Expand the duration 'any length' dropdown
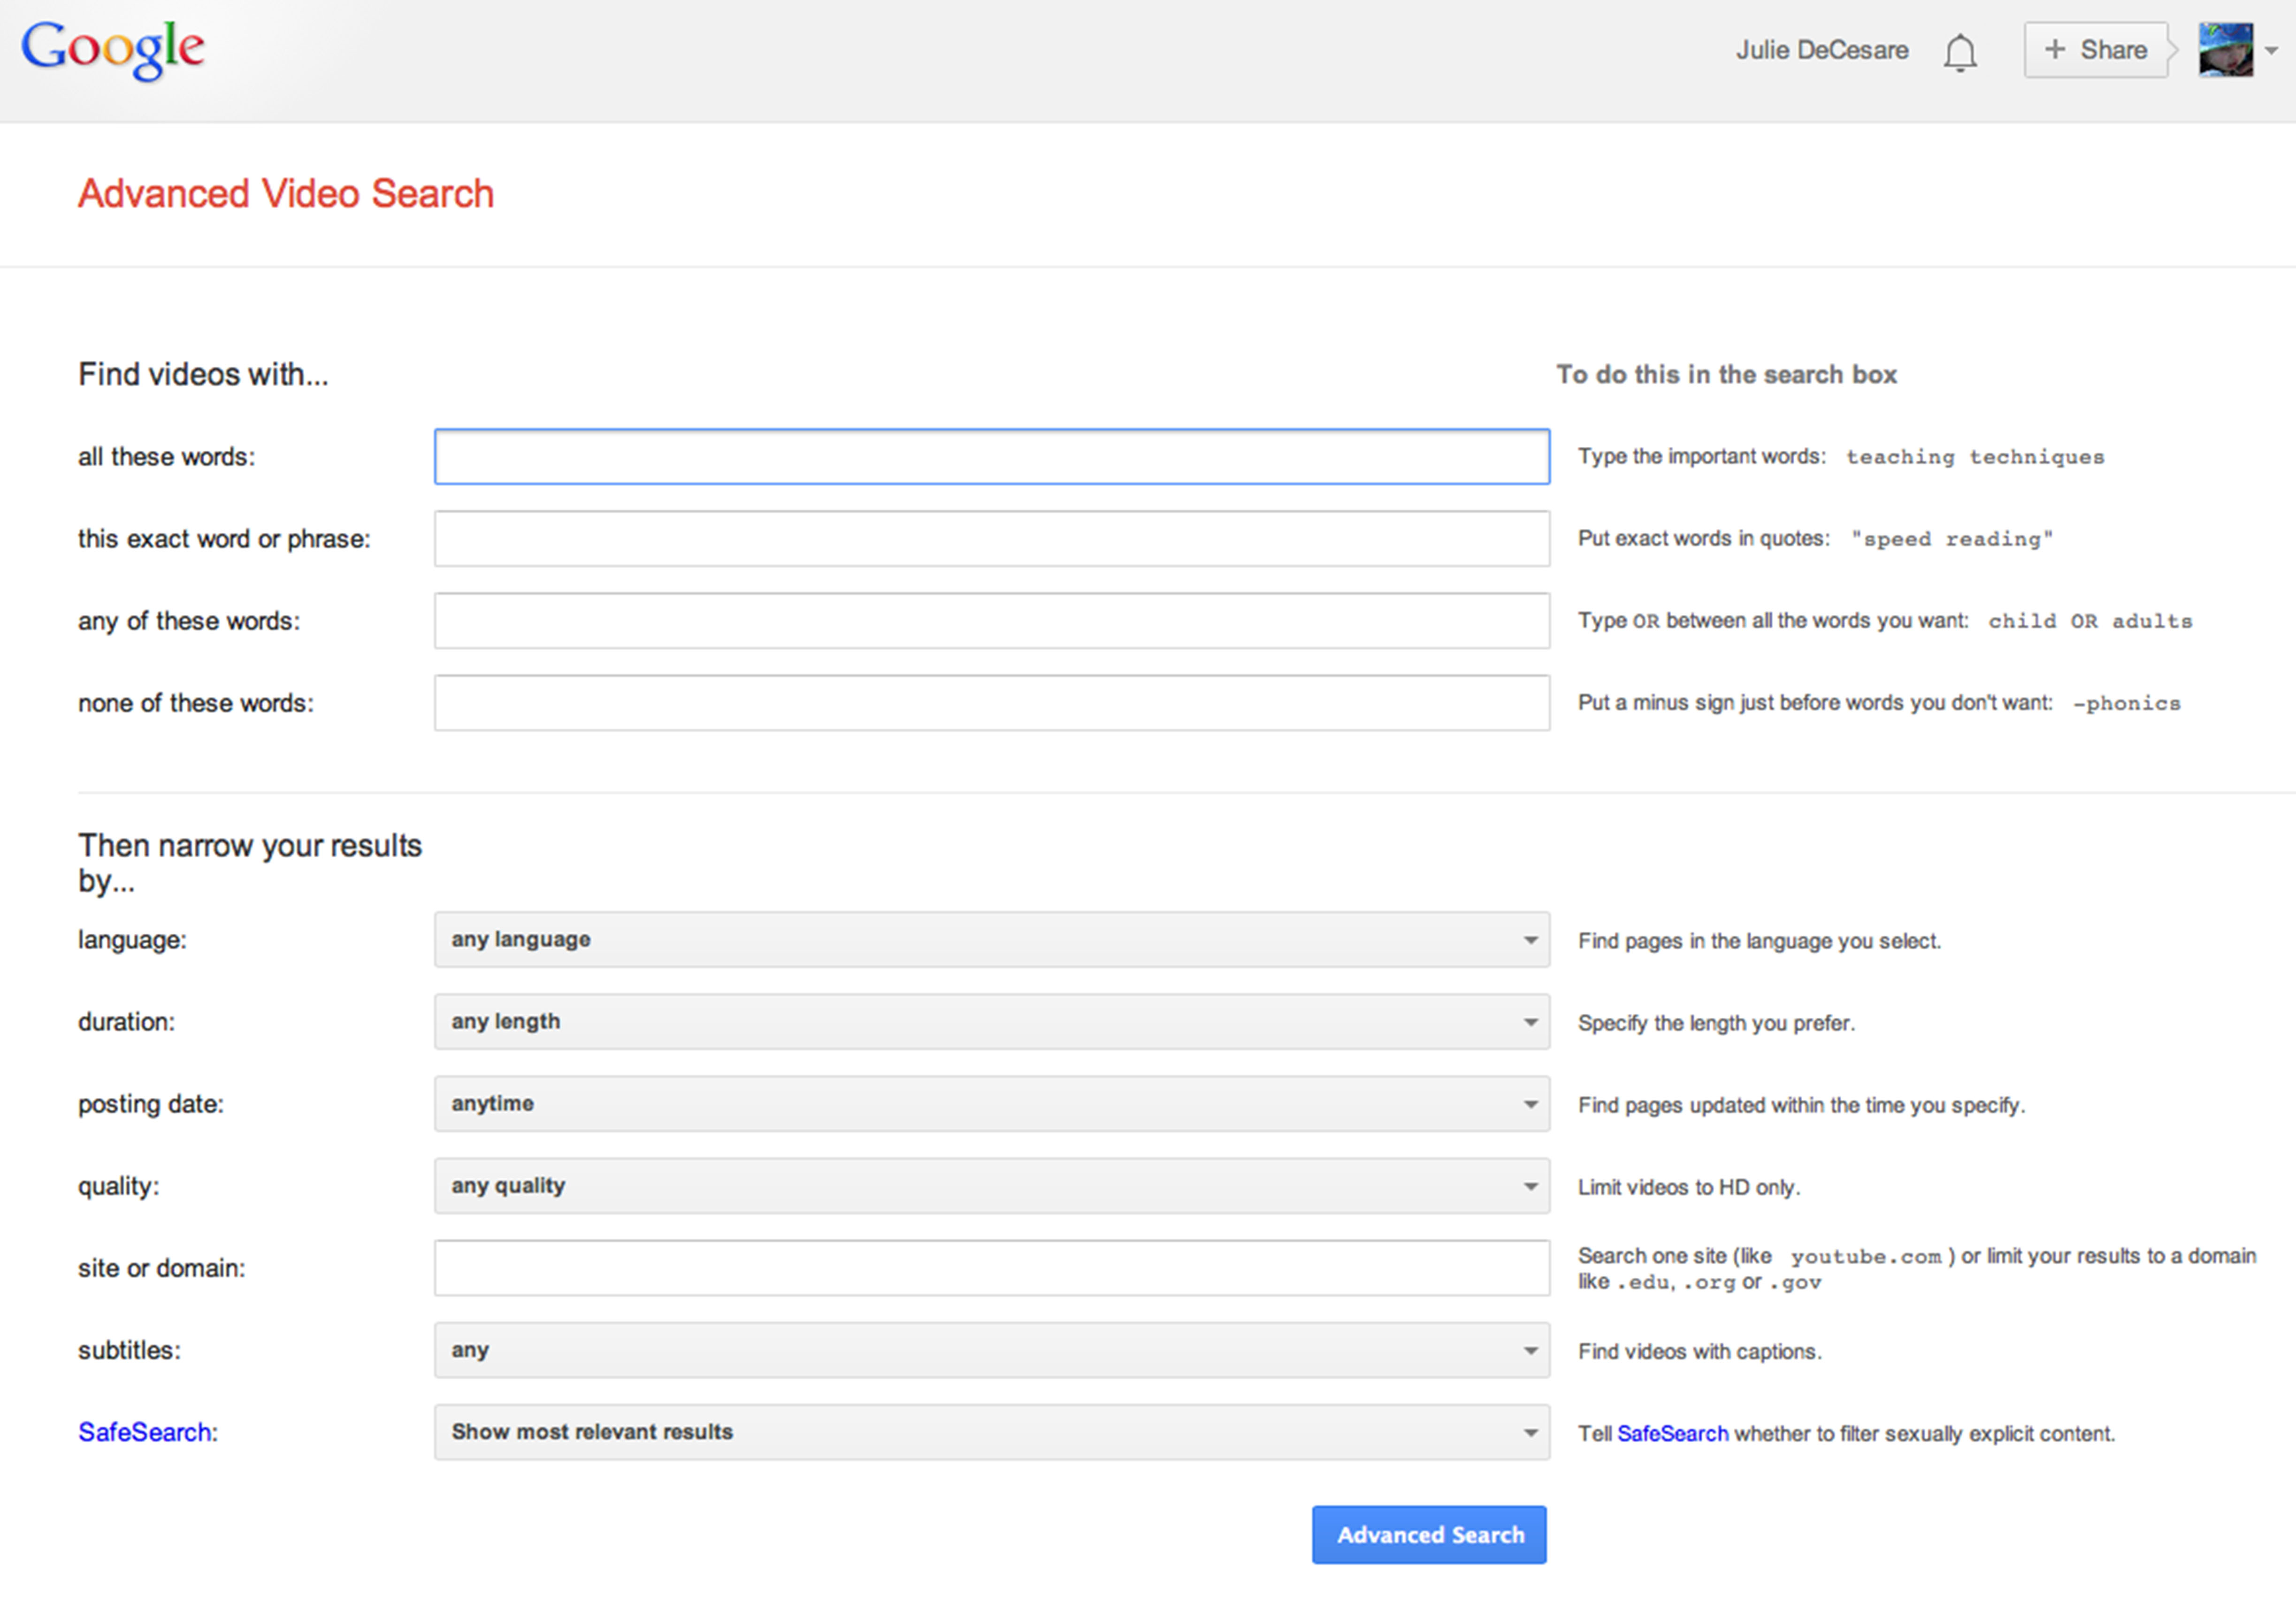Image resolution: width=2296 pixels, height=1619 pixels. 991,1022
